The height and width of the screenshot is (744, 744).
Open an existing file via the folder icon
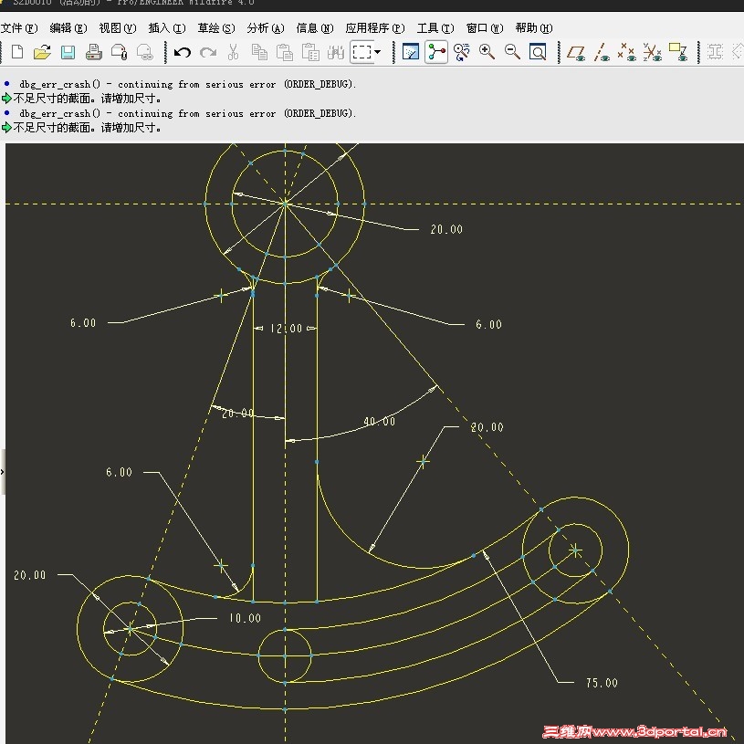[42, 52]
